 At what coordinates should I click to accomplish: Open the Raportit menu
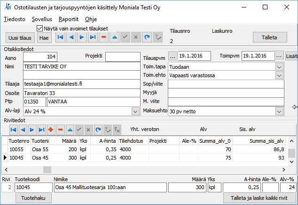click(69, 19)
